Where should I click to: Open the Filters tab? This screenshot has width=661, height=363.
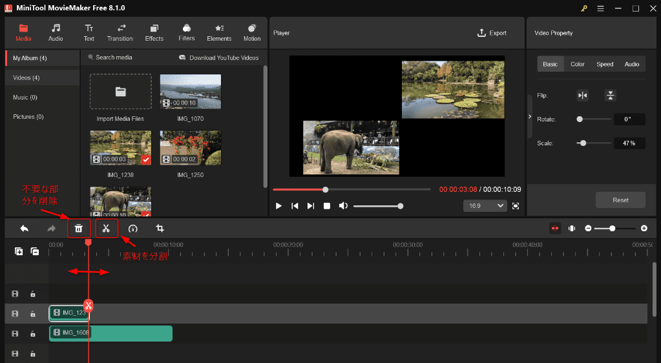[x=186, y=33]
